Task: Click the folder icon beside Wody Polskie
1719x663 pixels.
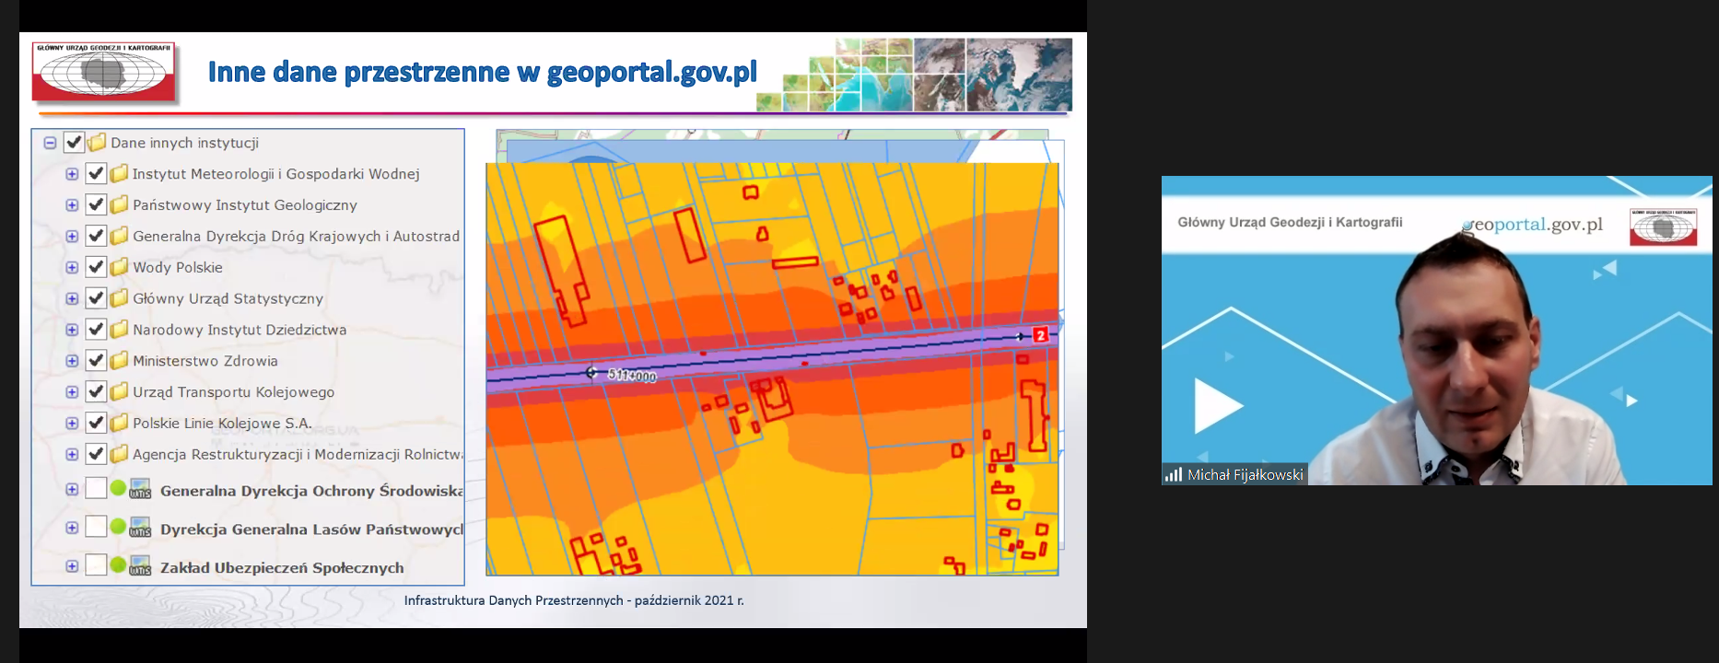Action: point(119,267)
